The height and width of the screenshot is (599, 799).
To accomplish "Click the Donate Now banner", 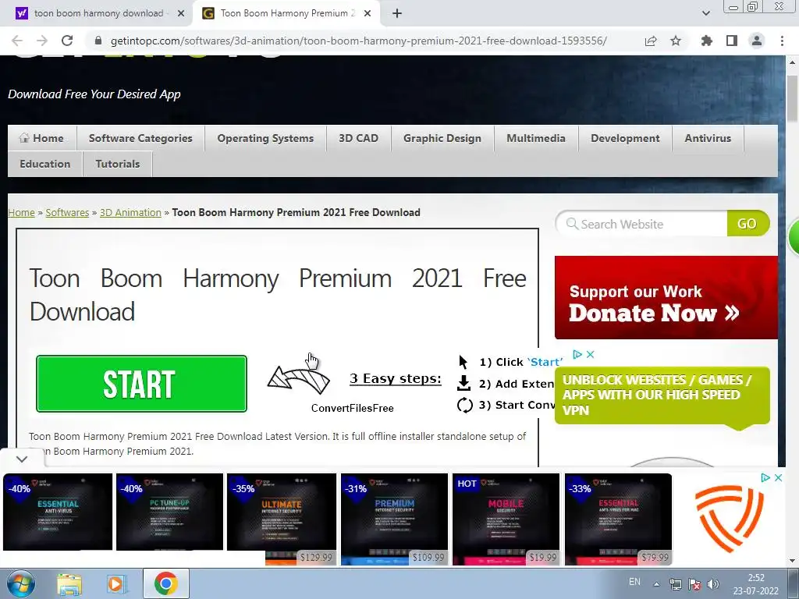I will (x=666, y=297).
